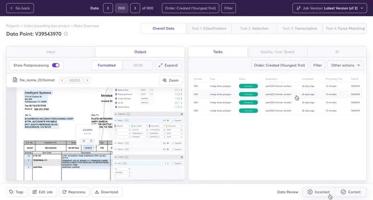Toggle the Show Postprocessing switch

(55, 65)
